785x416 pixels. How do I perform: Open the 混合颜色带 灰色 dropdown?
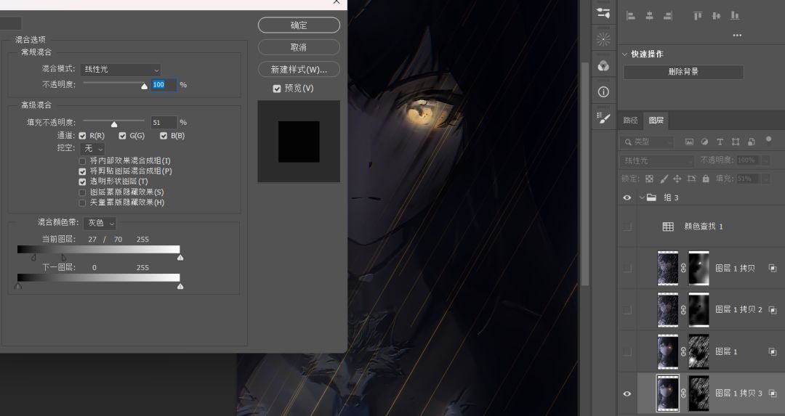click(100, 223)
